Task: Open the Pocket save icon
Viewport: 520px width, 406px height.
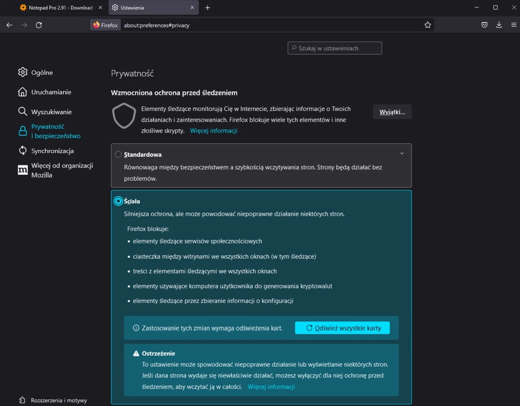Action: 484,25
